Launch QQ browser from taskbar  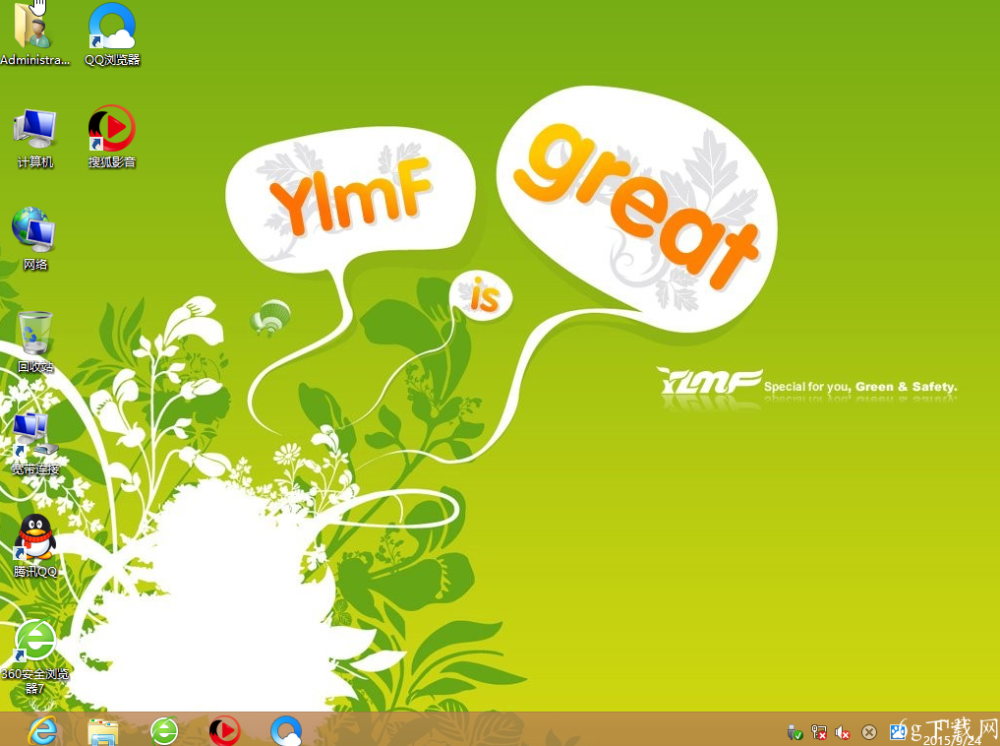point(286,731)
